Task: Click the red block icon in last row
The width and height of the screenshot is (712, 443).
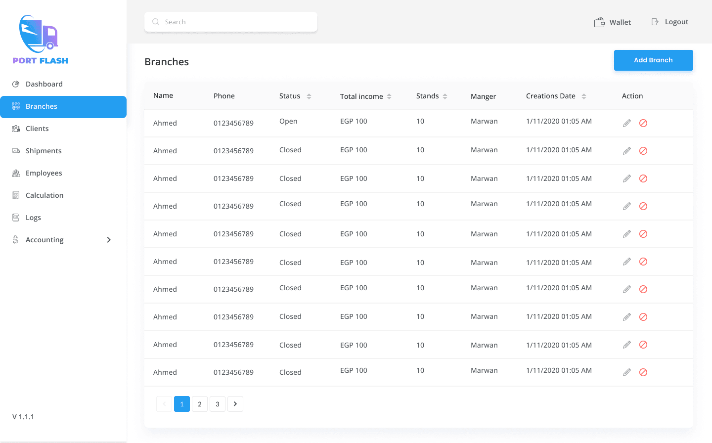Action: click(x=643, y=372)
